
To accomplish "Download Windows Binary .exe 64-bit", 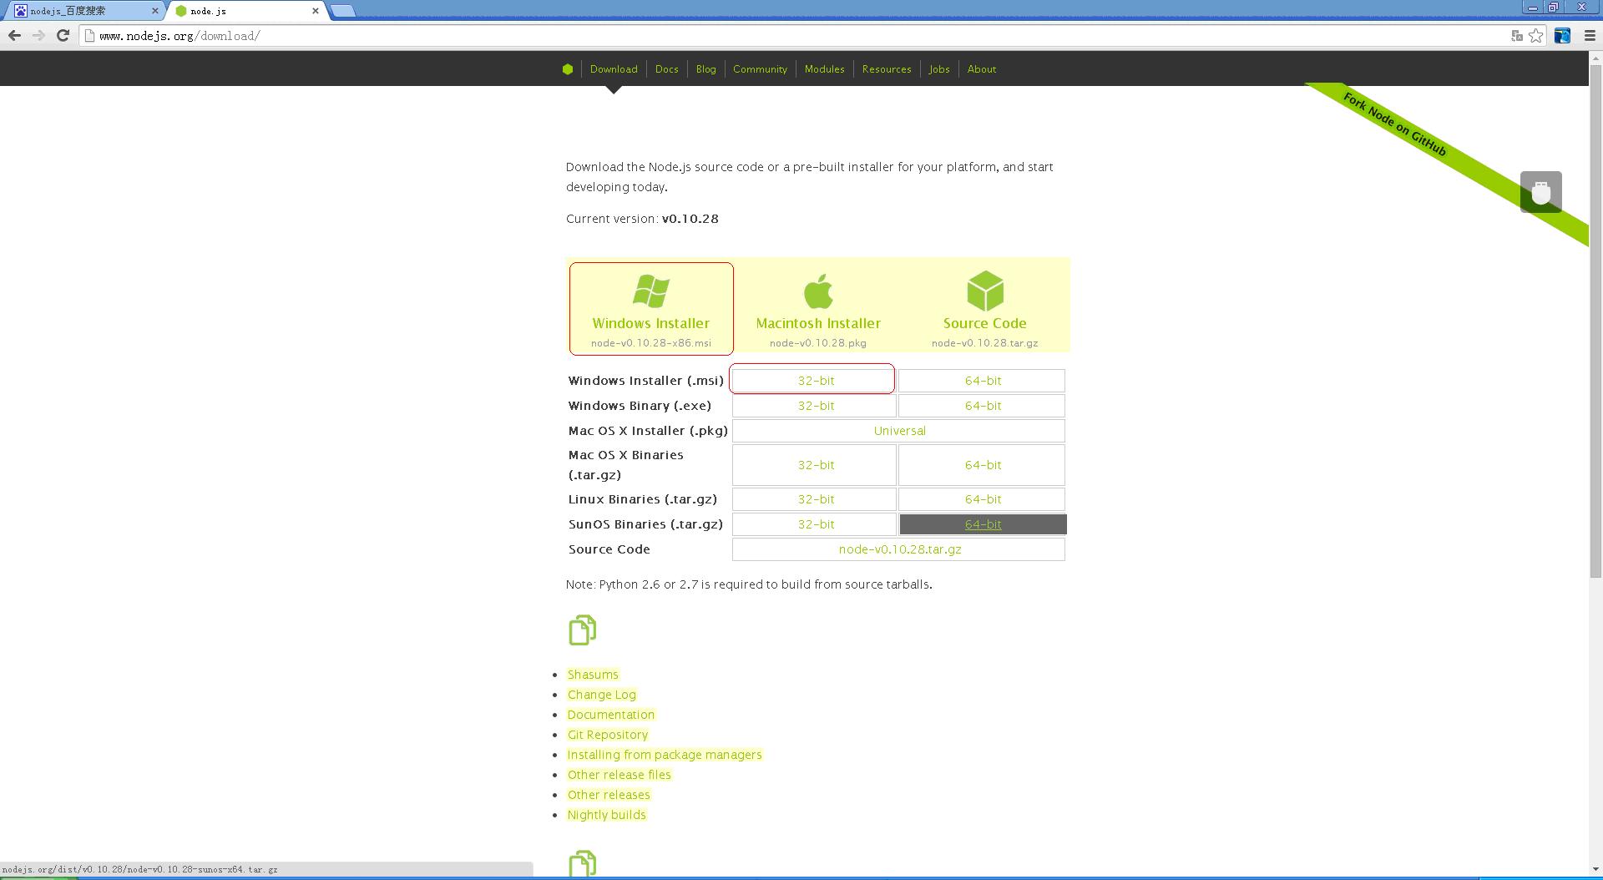I will pos(983,406).
